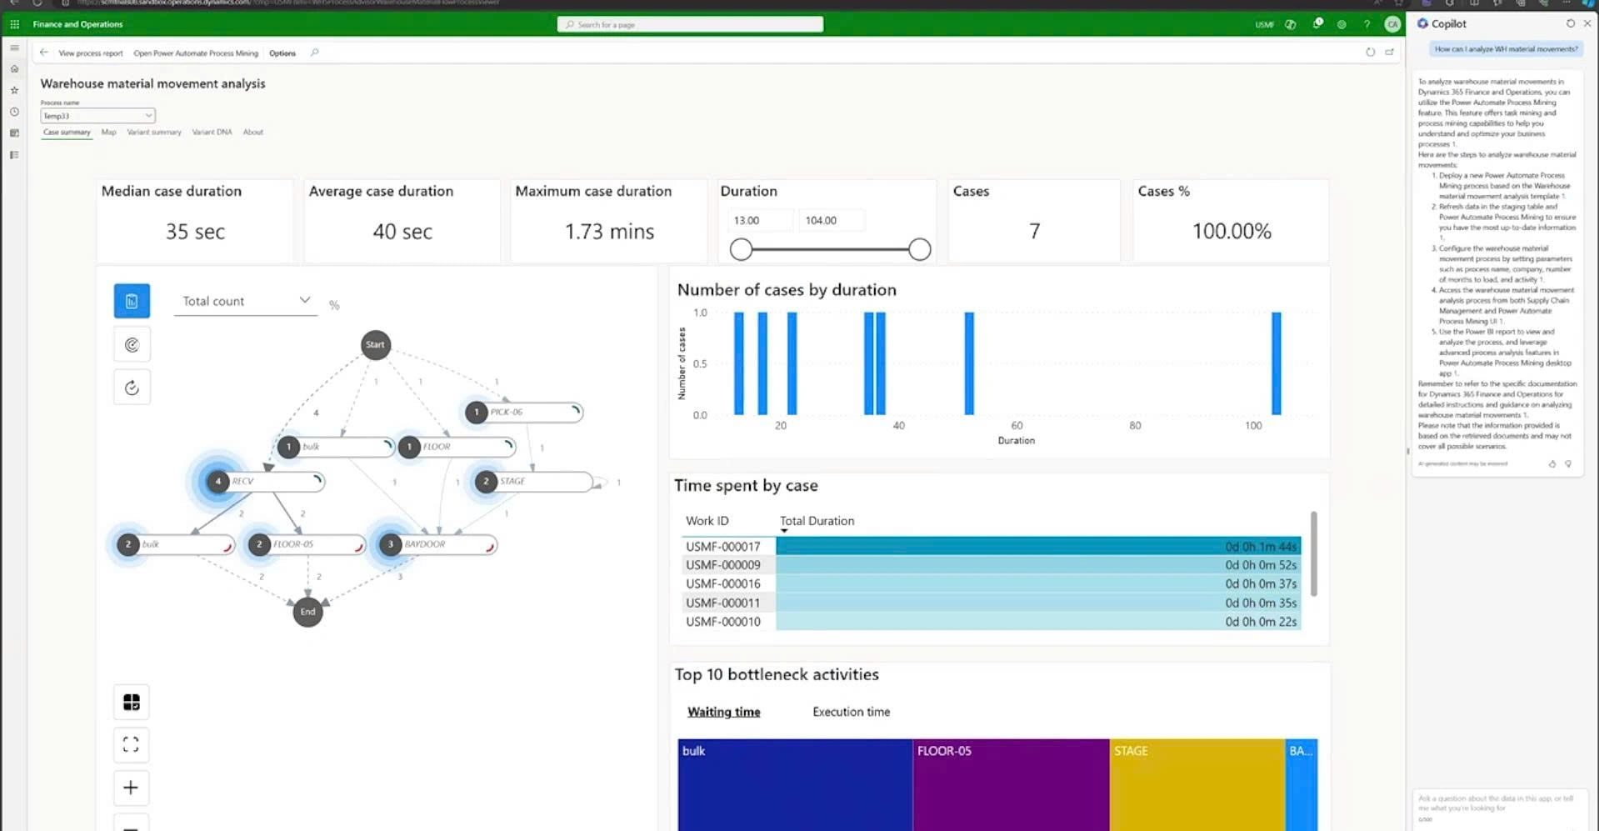Zoom in on the process map
The image size is (1599, 831).
coord(131,788)
